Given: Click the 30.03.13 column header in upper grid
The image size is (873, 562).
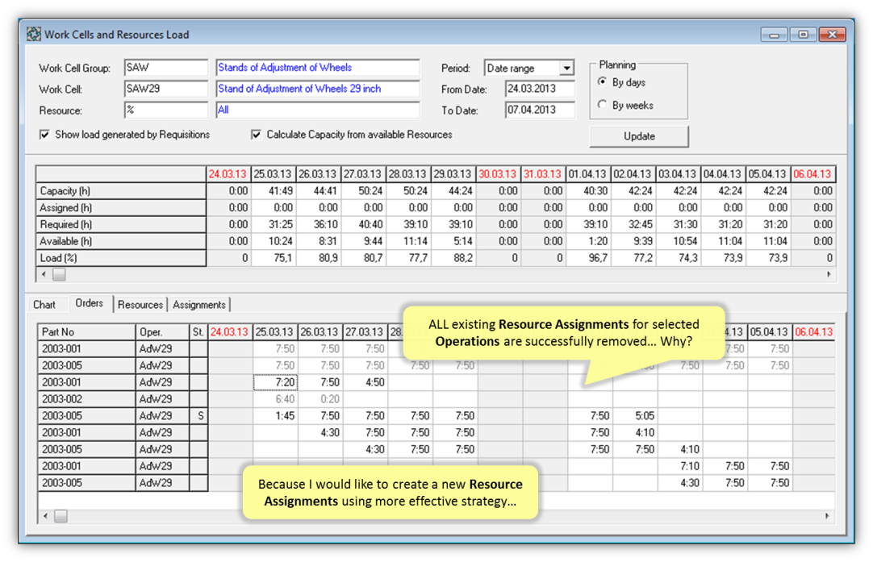Looking at the screenshot, I should point(499,174).
